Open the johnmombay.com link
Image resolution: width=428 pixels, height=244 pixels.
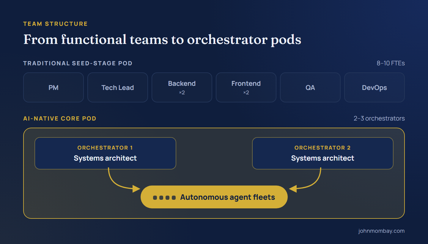[x=382, y=231]
